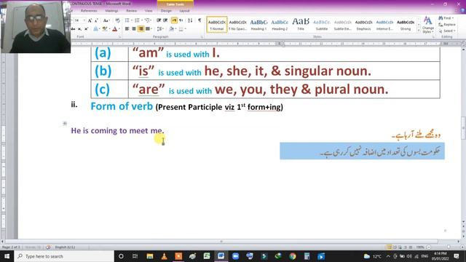The width and height of the screenshot is (466, 262).
Task: Open File Explorer from the taskbar
Action: [x=150, y=256]
